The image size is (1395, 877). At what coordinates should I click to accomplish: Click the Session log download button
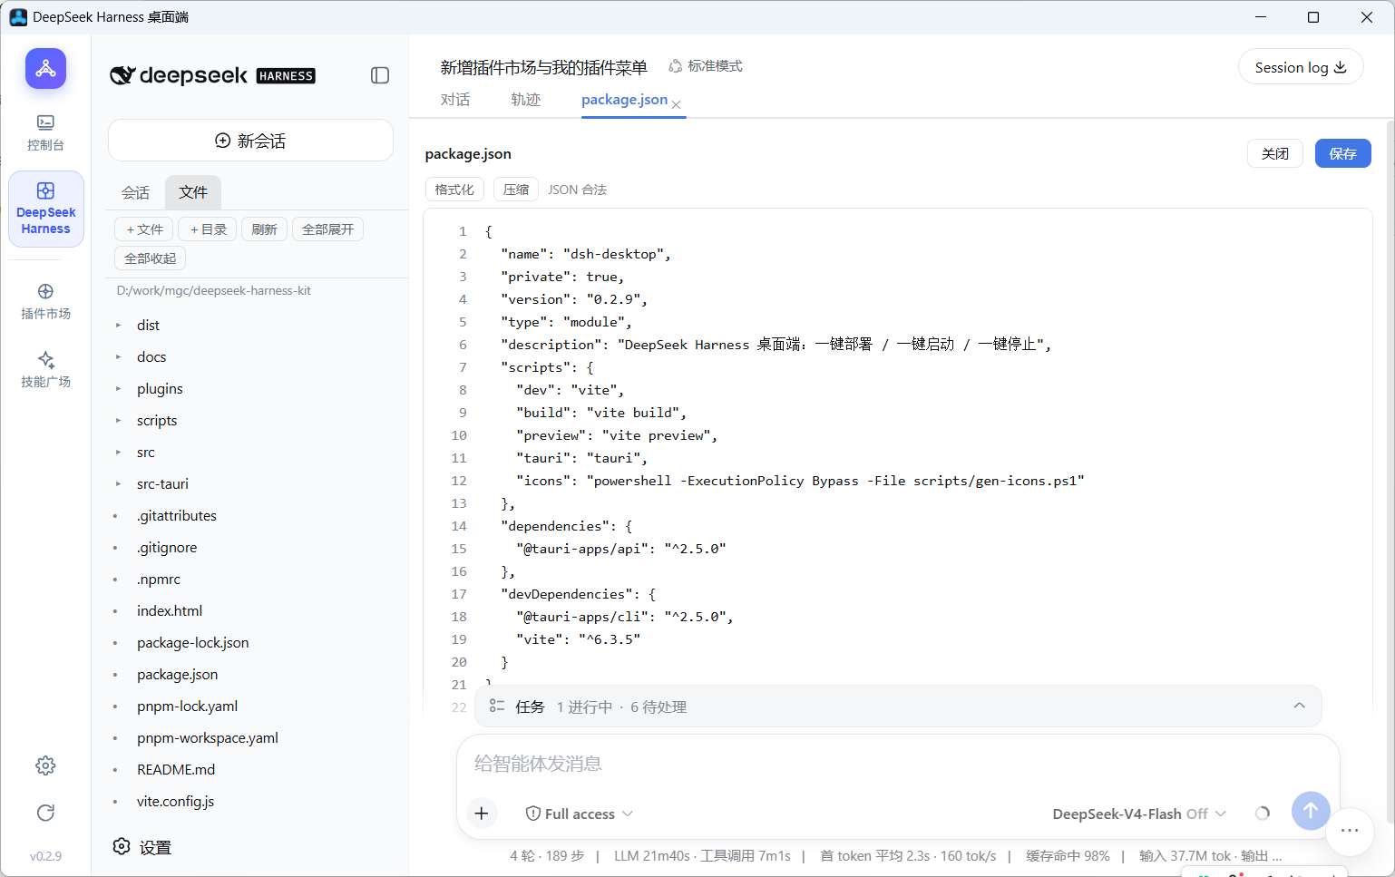1301,67
